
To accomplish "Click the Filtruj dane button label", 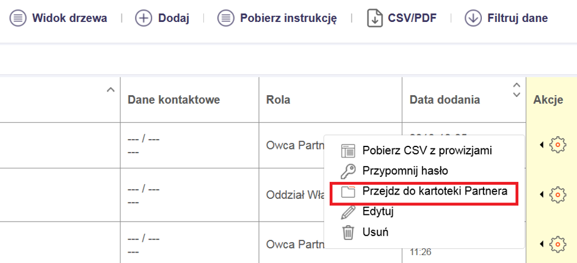I will [x=517, y=18].
